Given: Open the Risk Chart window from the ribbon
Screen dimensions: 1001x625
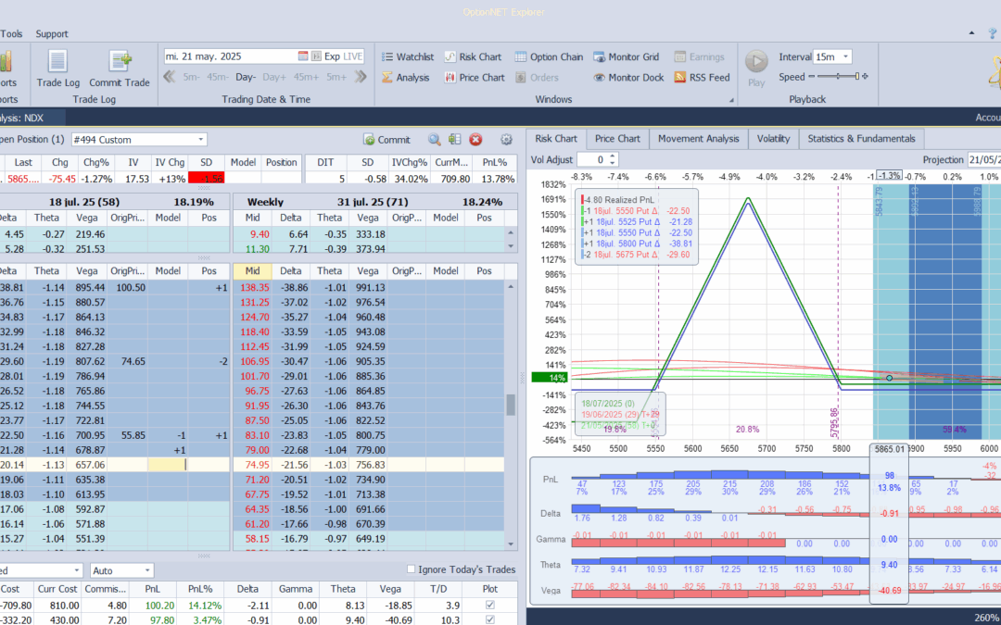Looking at the screenshot, I should (x=473, y=56).
